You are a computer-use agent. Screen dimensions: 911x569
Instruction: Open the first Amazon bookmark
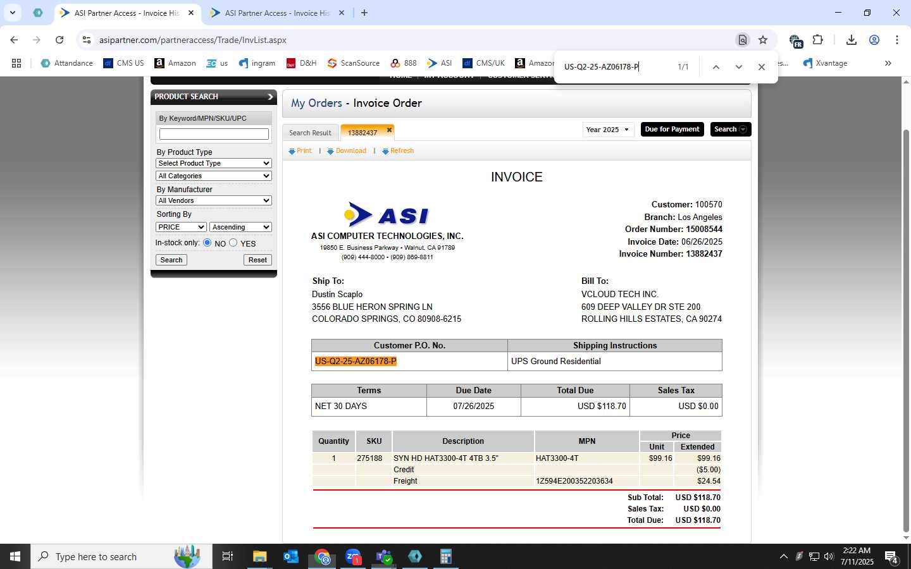pos(175,63)
